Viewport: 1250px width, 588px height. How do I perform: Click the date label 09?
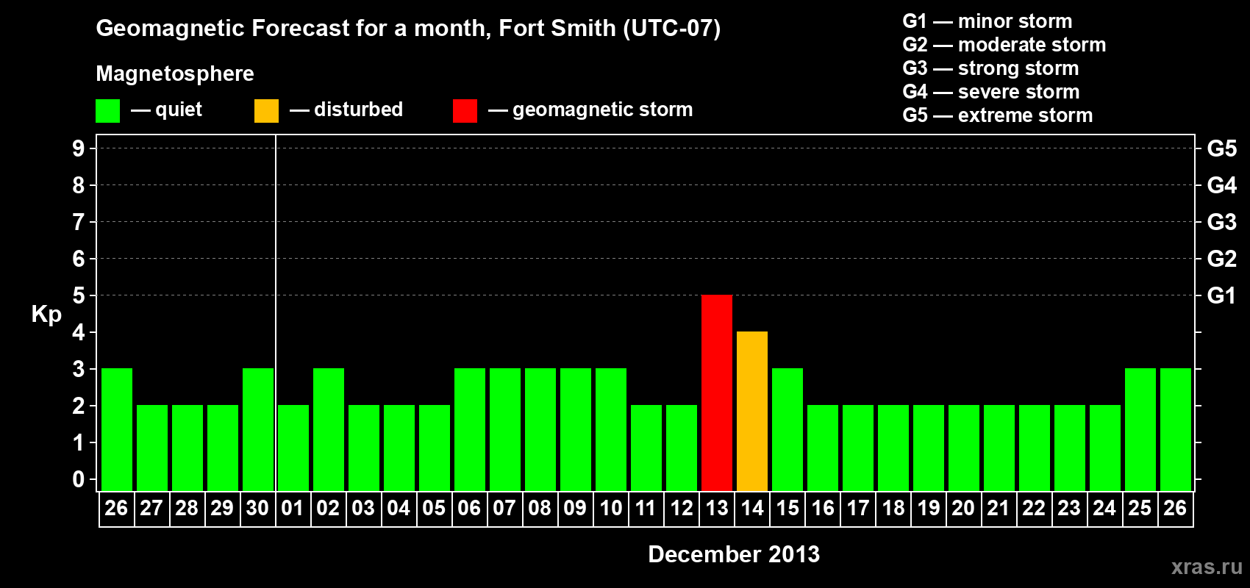coord(575,508)
